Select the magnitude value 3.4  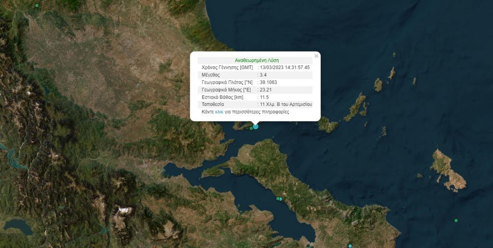coord(264,75)
